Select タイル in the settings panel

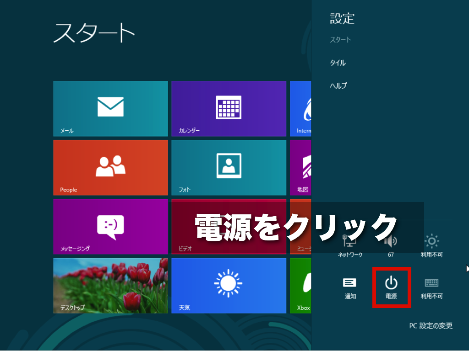click(338, 63)
